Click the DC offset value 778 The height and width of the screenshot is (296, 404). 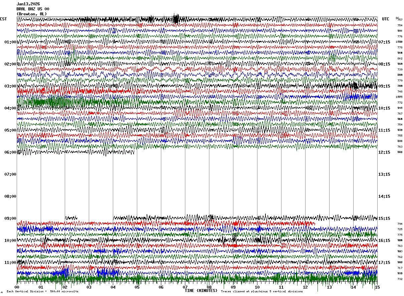coord(400,47)
